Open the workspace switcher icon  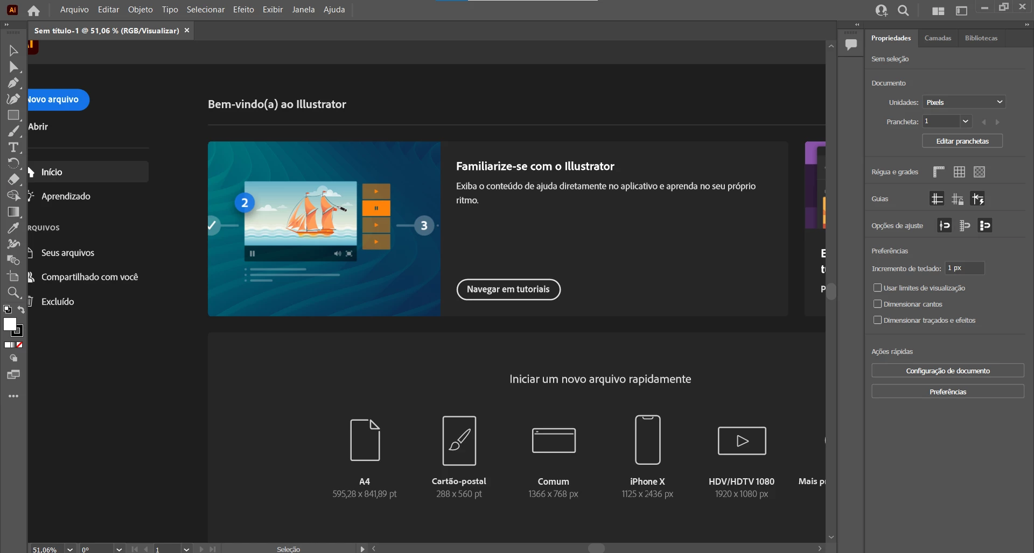pos(961,11)
